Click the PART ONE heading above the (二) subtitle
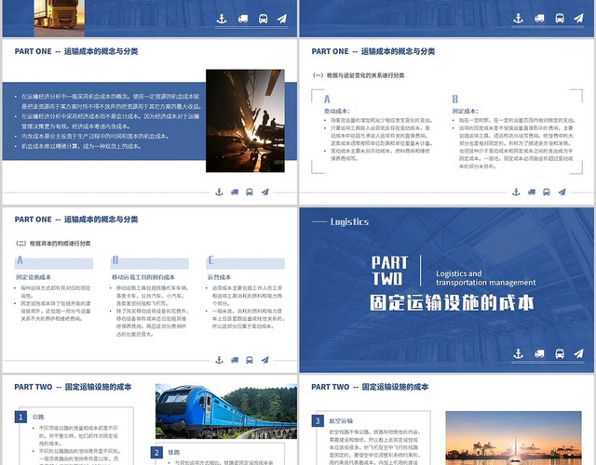The height and width of the screenshot is (465, 596). click(76, 219)
